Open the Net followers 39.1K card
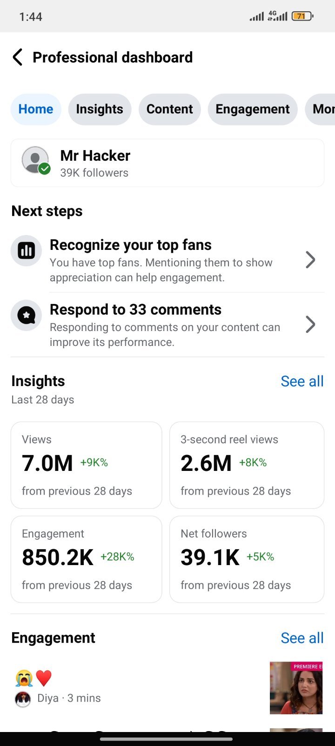The width and height of the screenshot is (335, 746). click(247, 559)
